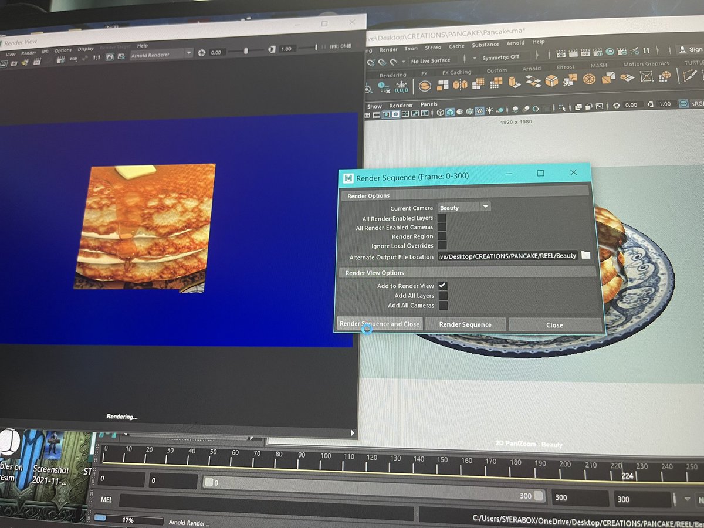Viewport: 704px width, 528px height.
Task: Toggle the sRGB color management button in viewport
Action: point(683,104)
